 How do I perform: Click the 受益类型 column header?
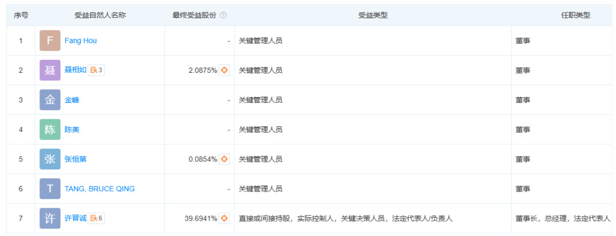[x=373, y=15]
